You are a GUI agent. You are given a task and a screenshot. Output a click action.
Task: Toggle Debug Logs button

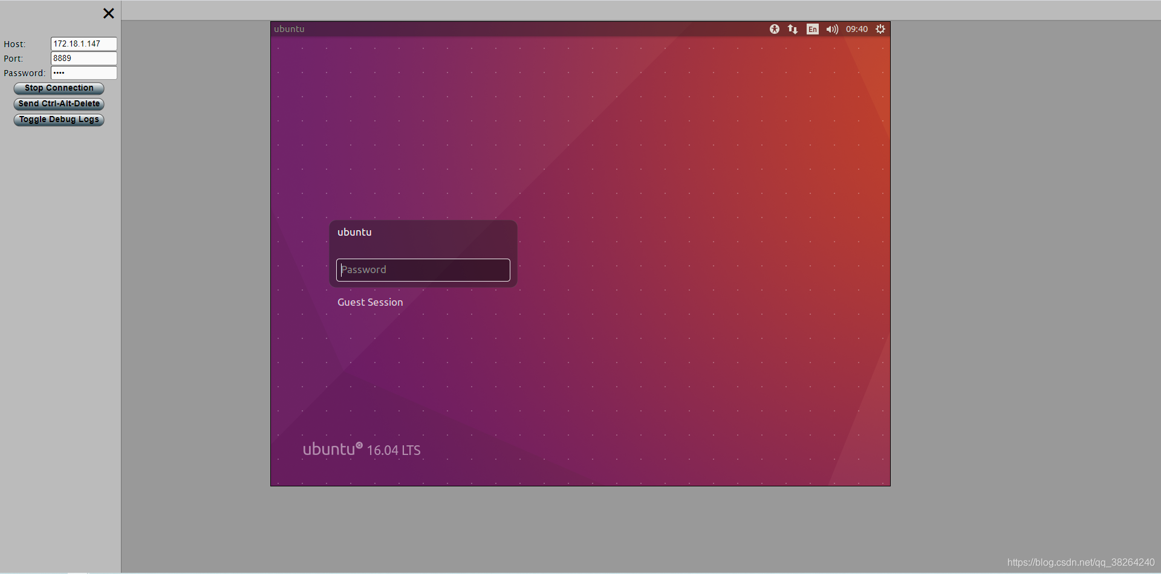click(x=59, y=120)
